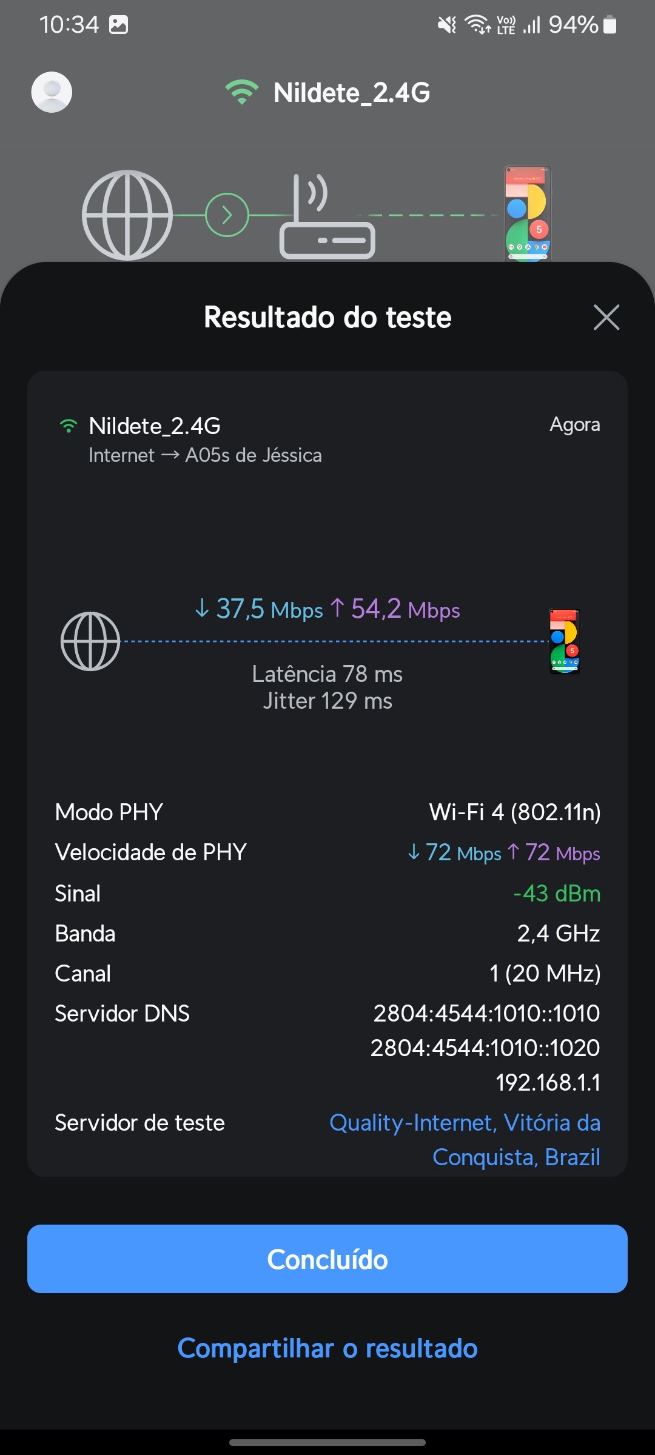
Task: Tap the muted sound icon in status bar
Action: [x=447, y=25]
